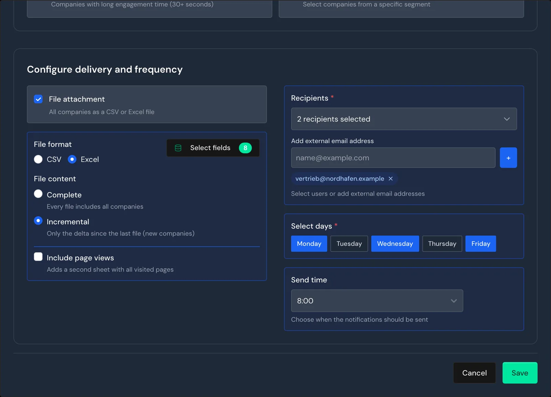Click the vertrieb@nordhafen.example email text
The height and width of the screenshot is (397, 551).
(x=340, y=179)
